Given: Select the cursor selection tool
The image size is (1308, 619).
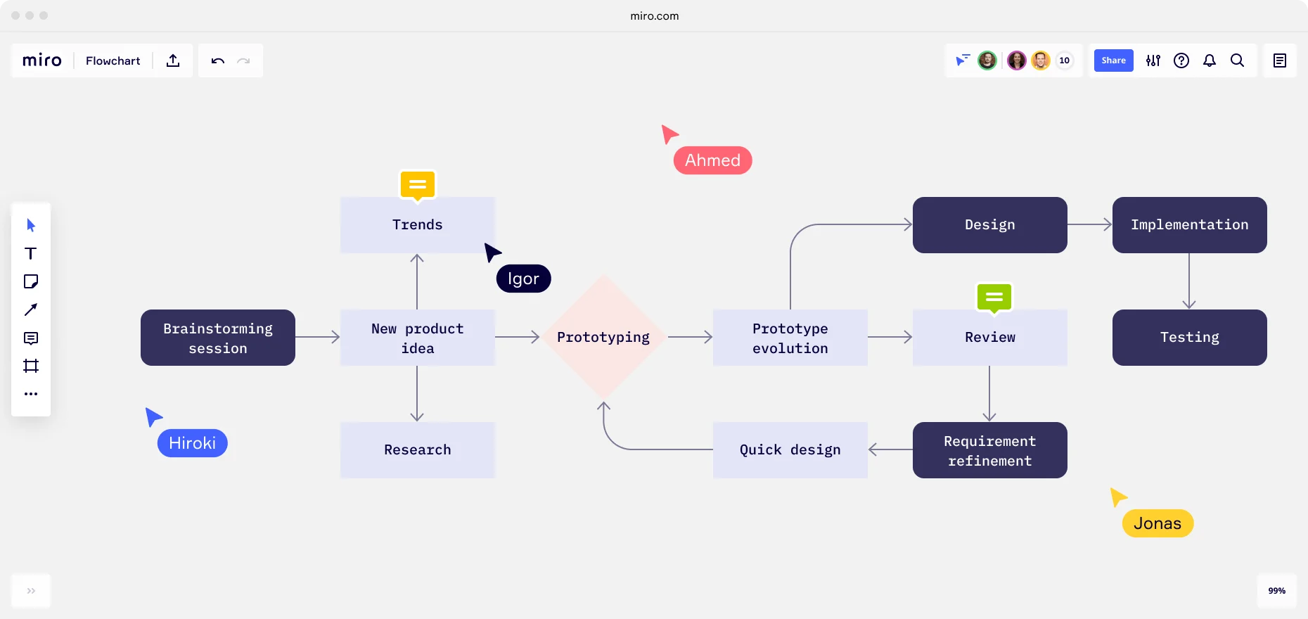Looking at the screenshot, I should coord(31,225).
